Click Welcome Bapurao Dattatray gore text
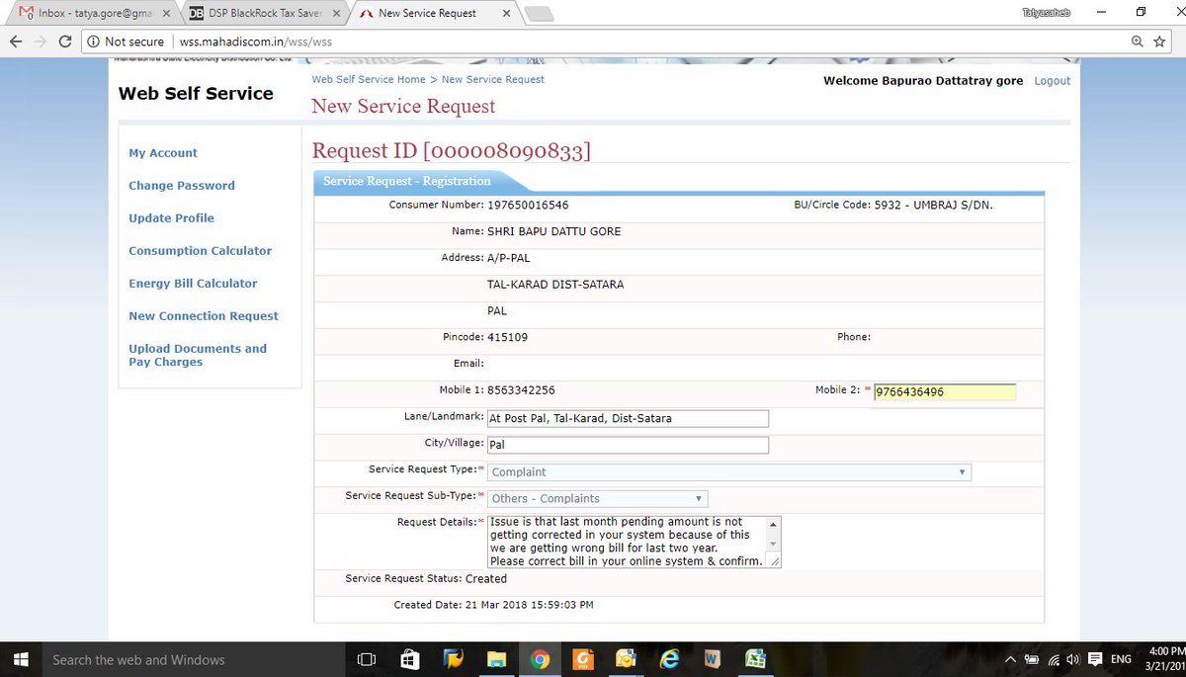 coord(923,81)
